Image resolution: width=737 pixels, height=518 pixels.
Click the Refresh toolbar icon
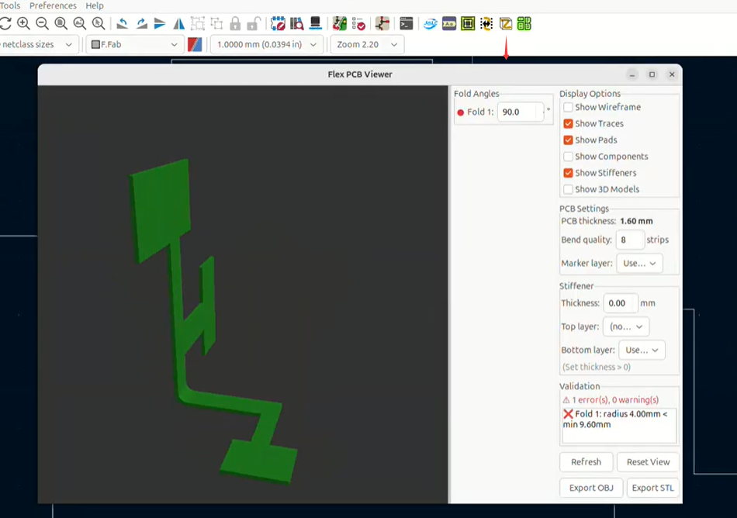tap(5, 23)
